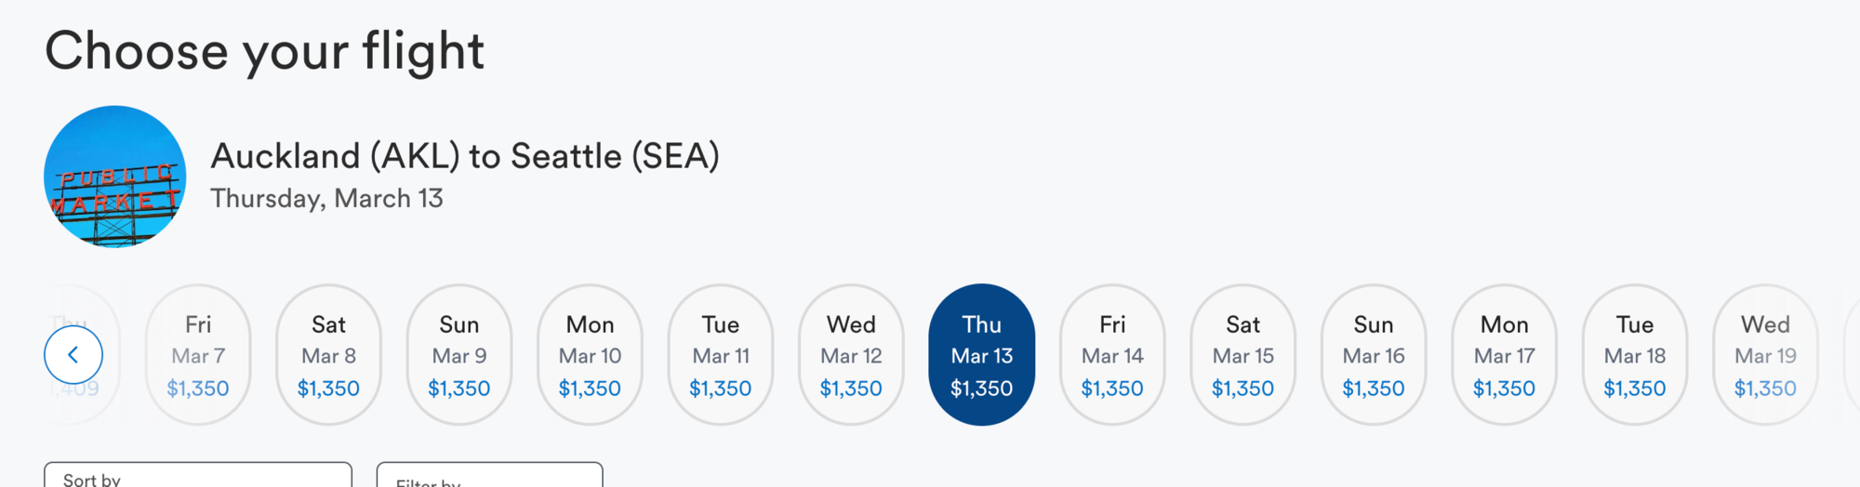This screenshot has width=1860, height=487.
Task: Select Sat Mar 8 date
Action: click(328, 355)
